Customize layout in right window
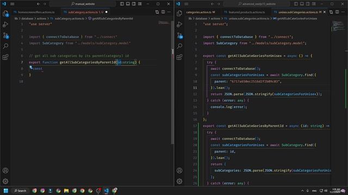Screen dimensions: 348x195 [314, 4]
